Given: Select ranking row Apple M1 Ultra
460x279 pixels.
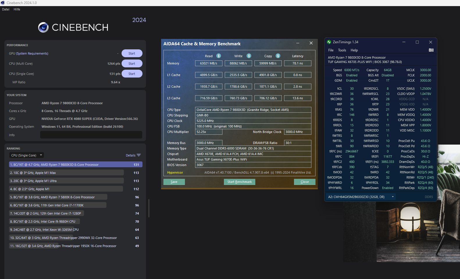Looking at the screenshot, I should pos(76,181).
